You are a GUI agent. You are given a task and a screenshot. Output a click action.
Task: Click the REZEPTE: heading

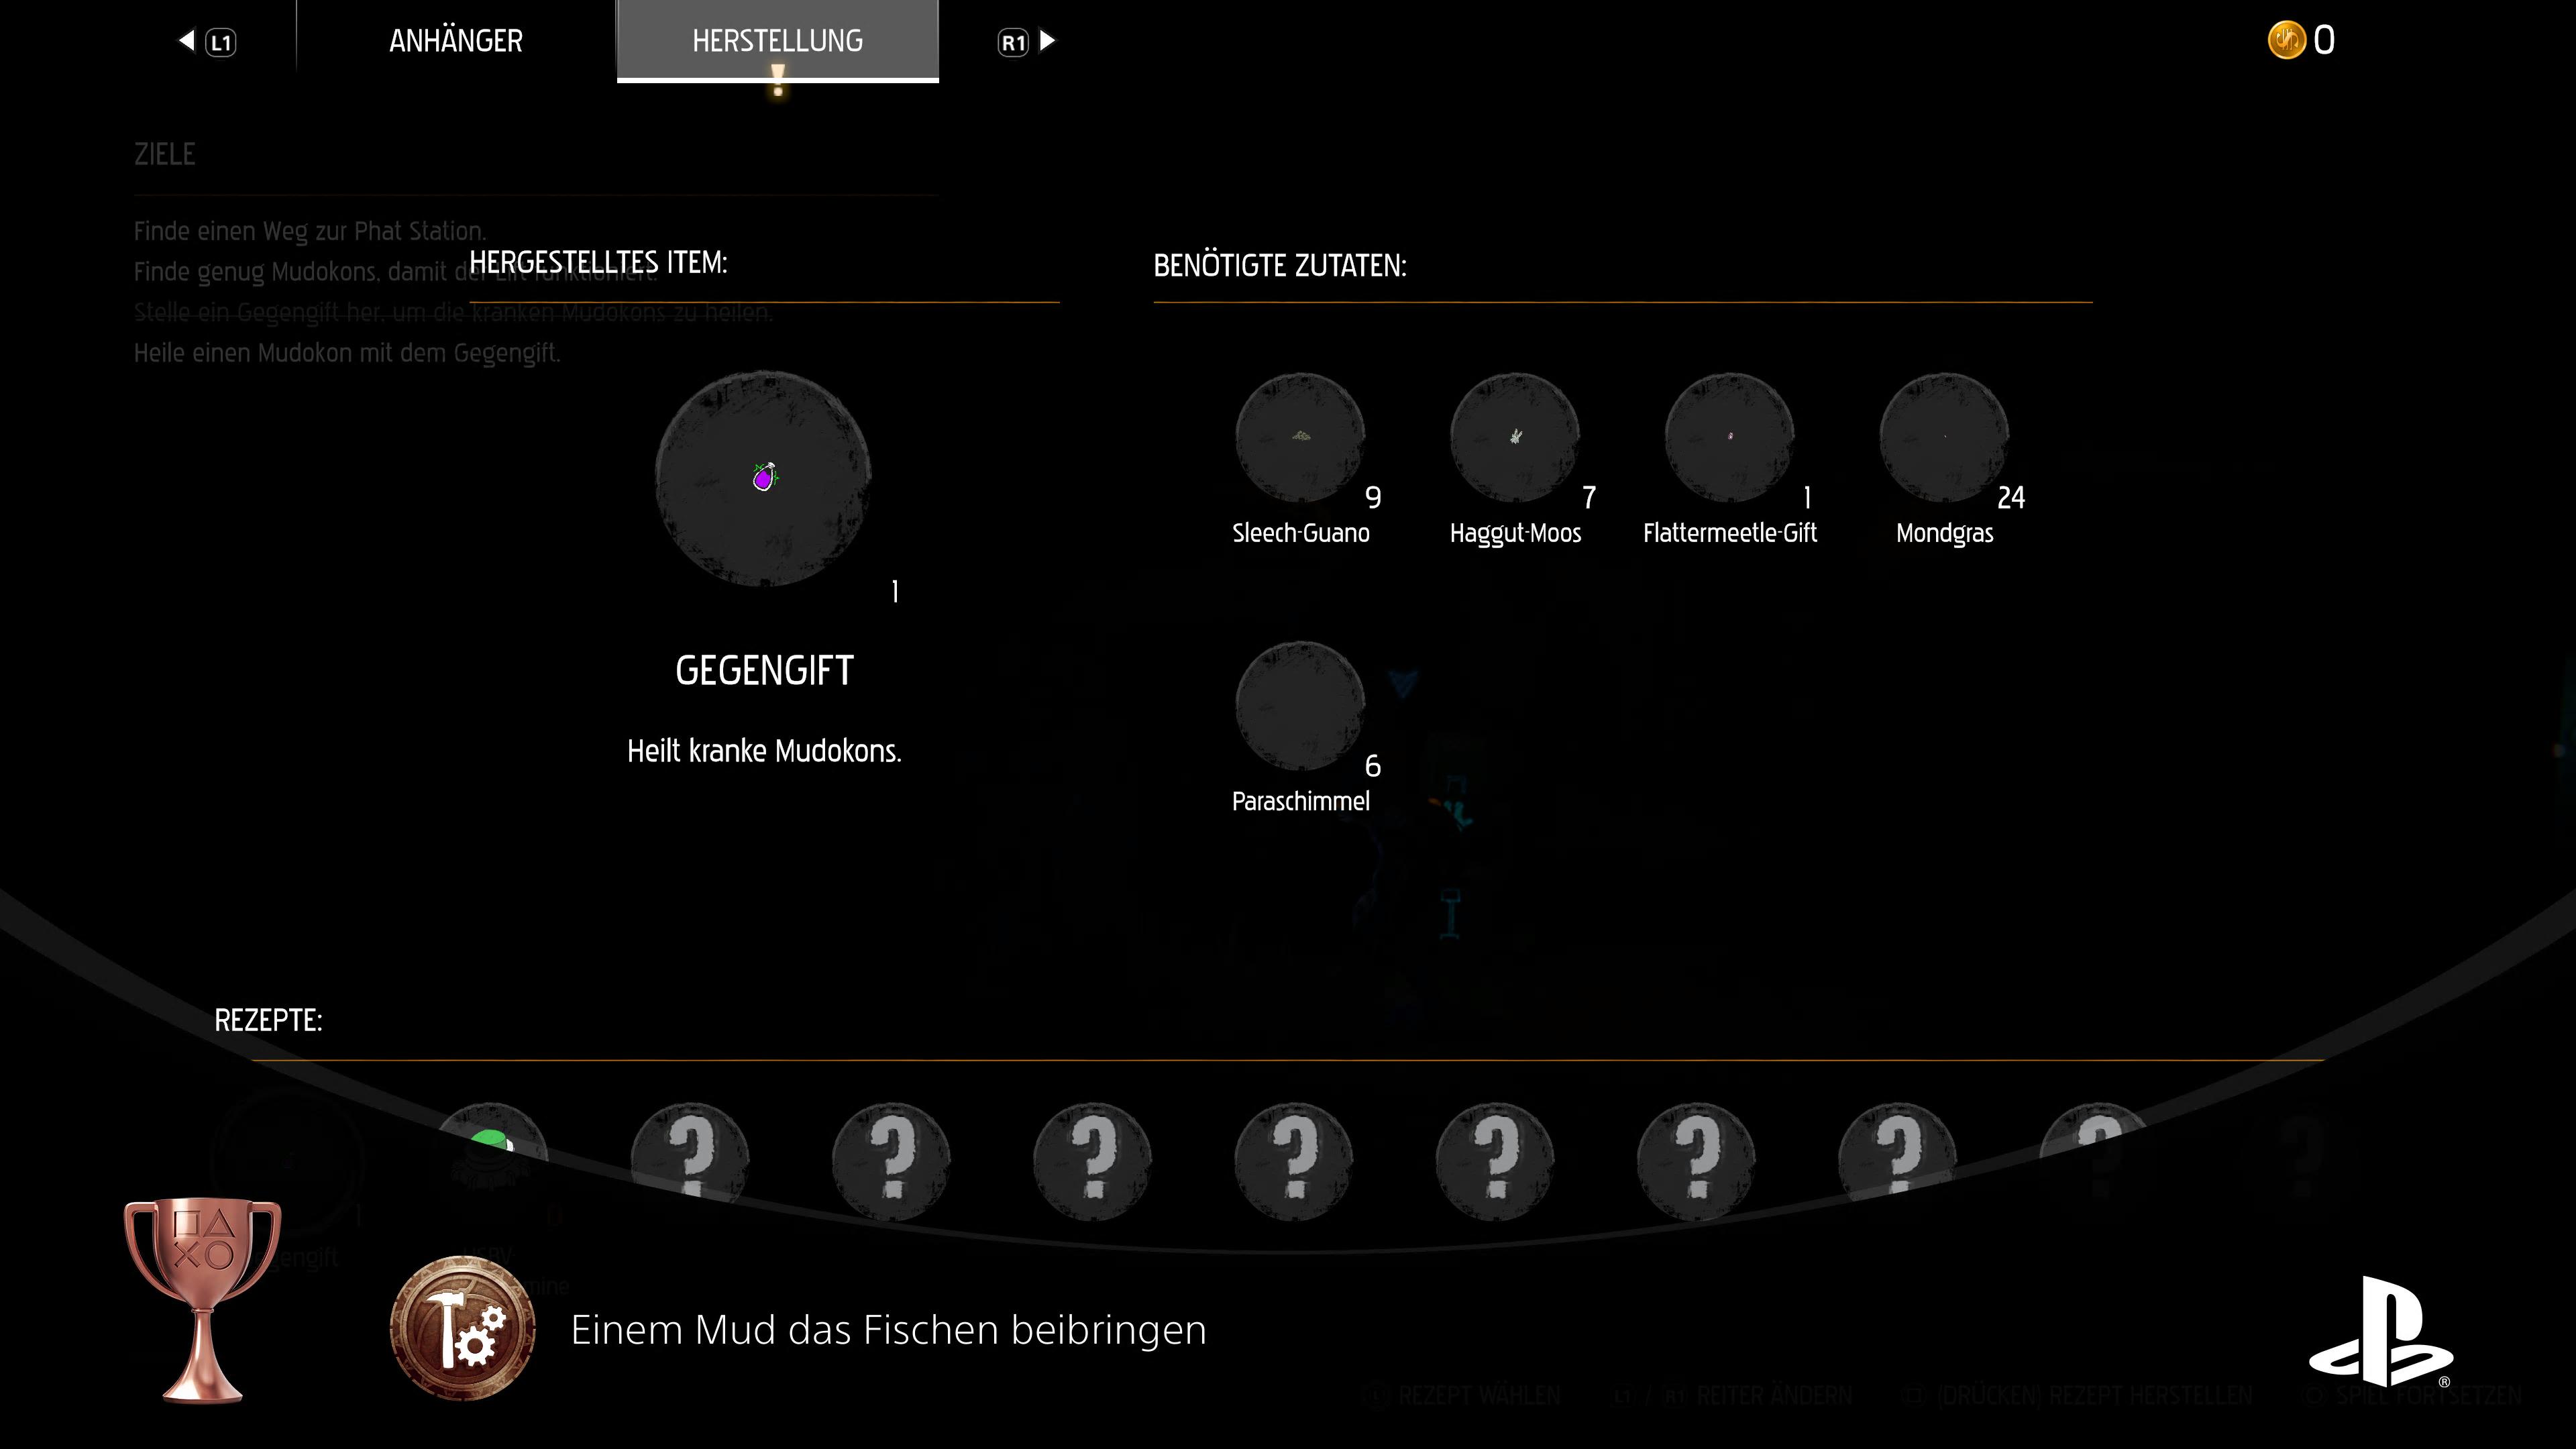(x=268, y=1020)
